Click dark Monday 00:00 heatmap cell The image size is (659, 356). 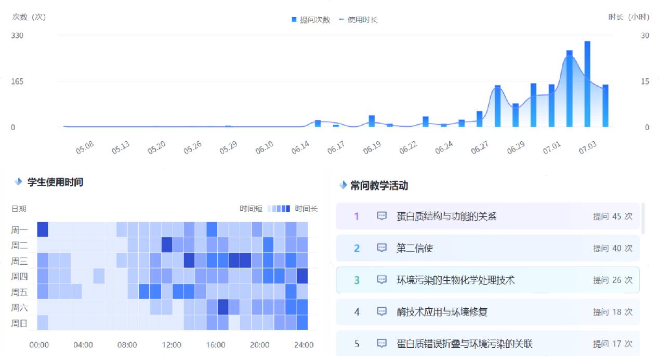42,229
